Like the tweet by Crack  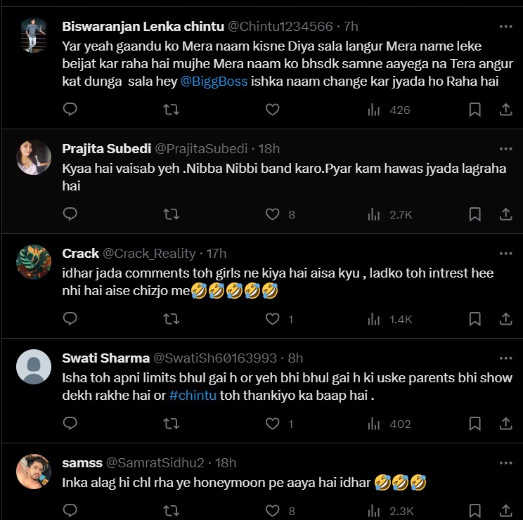pos(272,319)
